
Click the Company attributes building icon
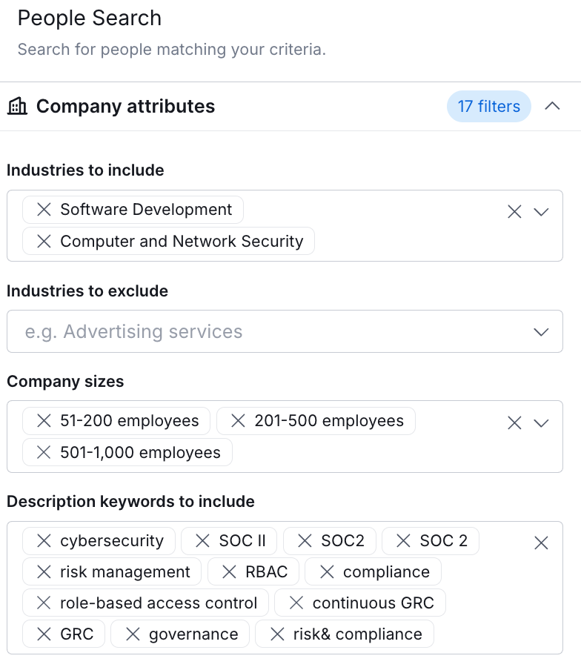coord(16,107)
